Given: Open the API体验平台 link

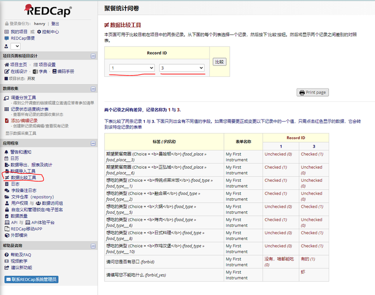Looking at the screenshot, I should [43, 222].
